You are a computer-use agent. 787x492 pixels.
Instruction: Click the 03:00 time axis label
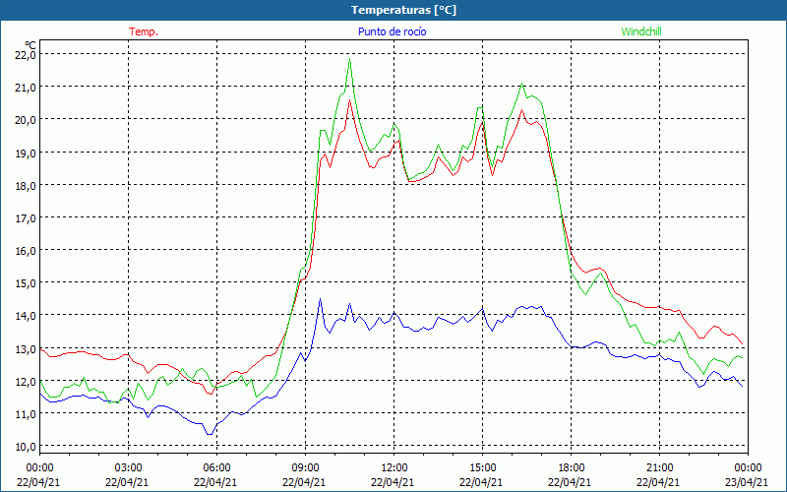(x=128, y=468)
